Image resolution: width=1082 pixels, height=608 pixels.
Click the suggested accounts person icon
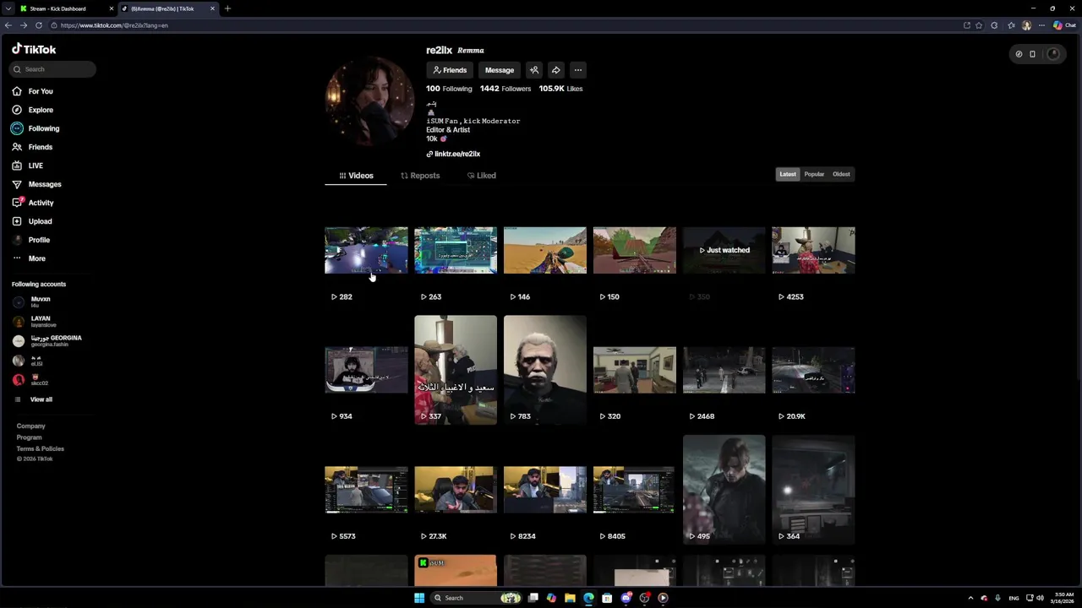[x=534, y=70]
